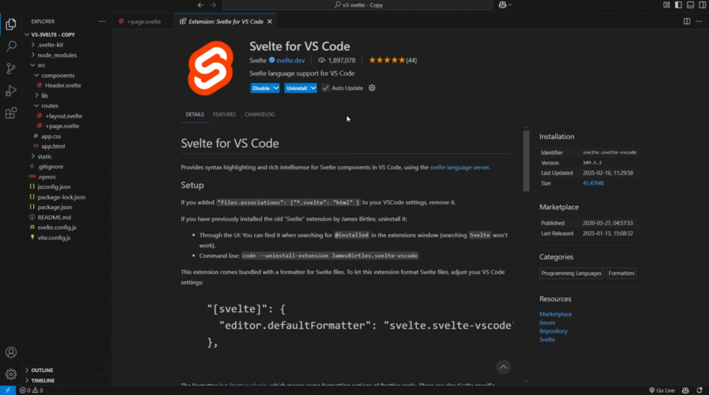Viewport: 709px width, 395px height.
Task: Click the scroll-to-top arrow button
Action: click(503, 367)
